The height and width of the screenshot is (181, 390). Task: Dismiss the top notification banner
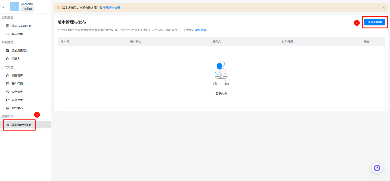click(384, 7)
